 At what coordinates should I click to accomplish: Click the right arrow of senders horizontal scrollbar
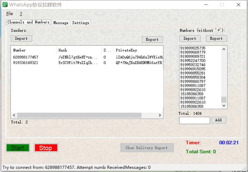(160, 115)
